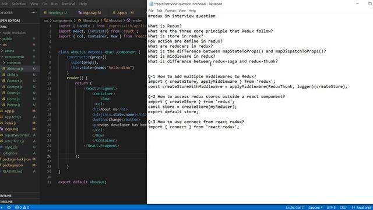Click the 'export default store;' line in Notepad
The image size is (373, 210).
pyautogui.click(x=173, y=111)
